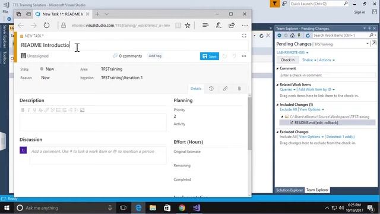380x214 pixels.
Task: Click the Check In button
Action: (287, 60)
